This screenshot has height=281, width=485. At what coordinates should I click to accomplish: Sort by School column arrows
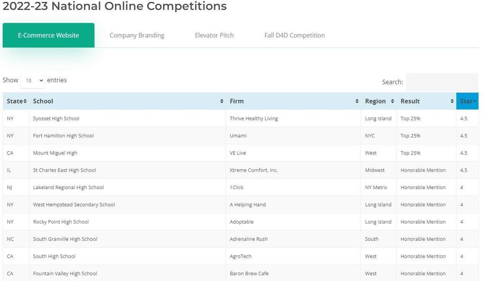tap(222, 101)
